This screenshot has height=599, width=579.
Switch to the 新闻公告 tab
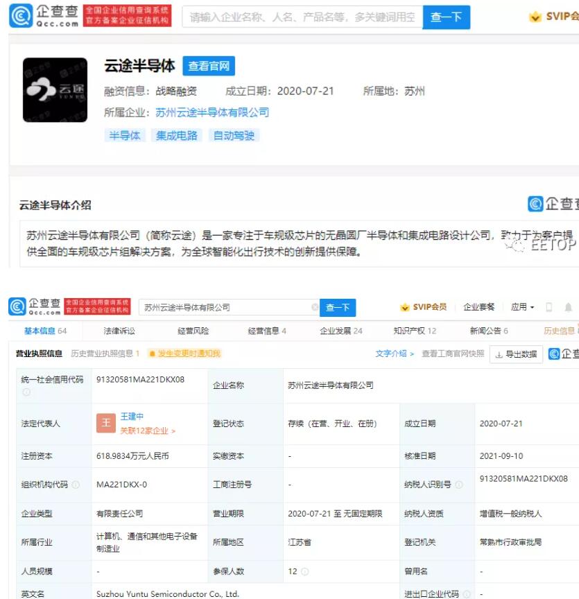point(488,331)
